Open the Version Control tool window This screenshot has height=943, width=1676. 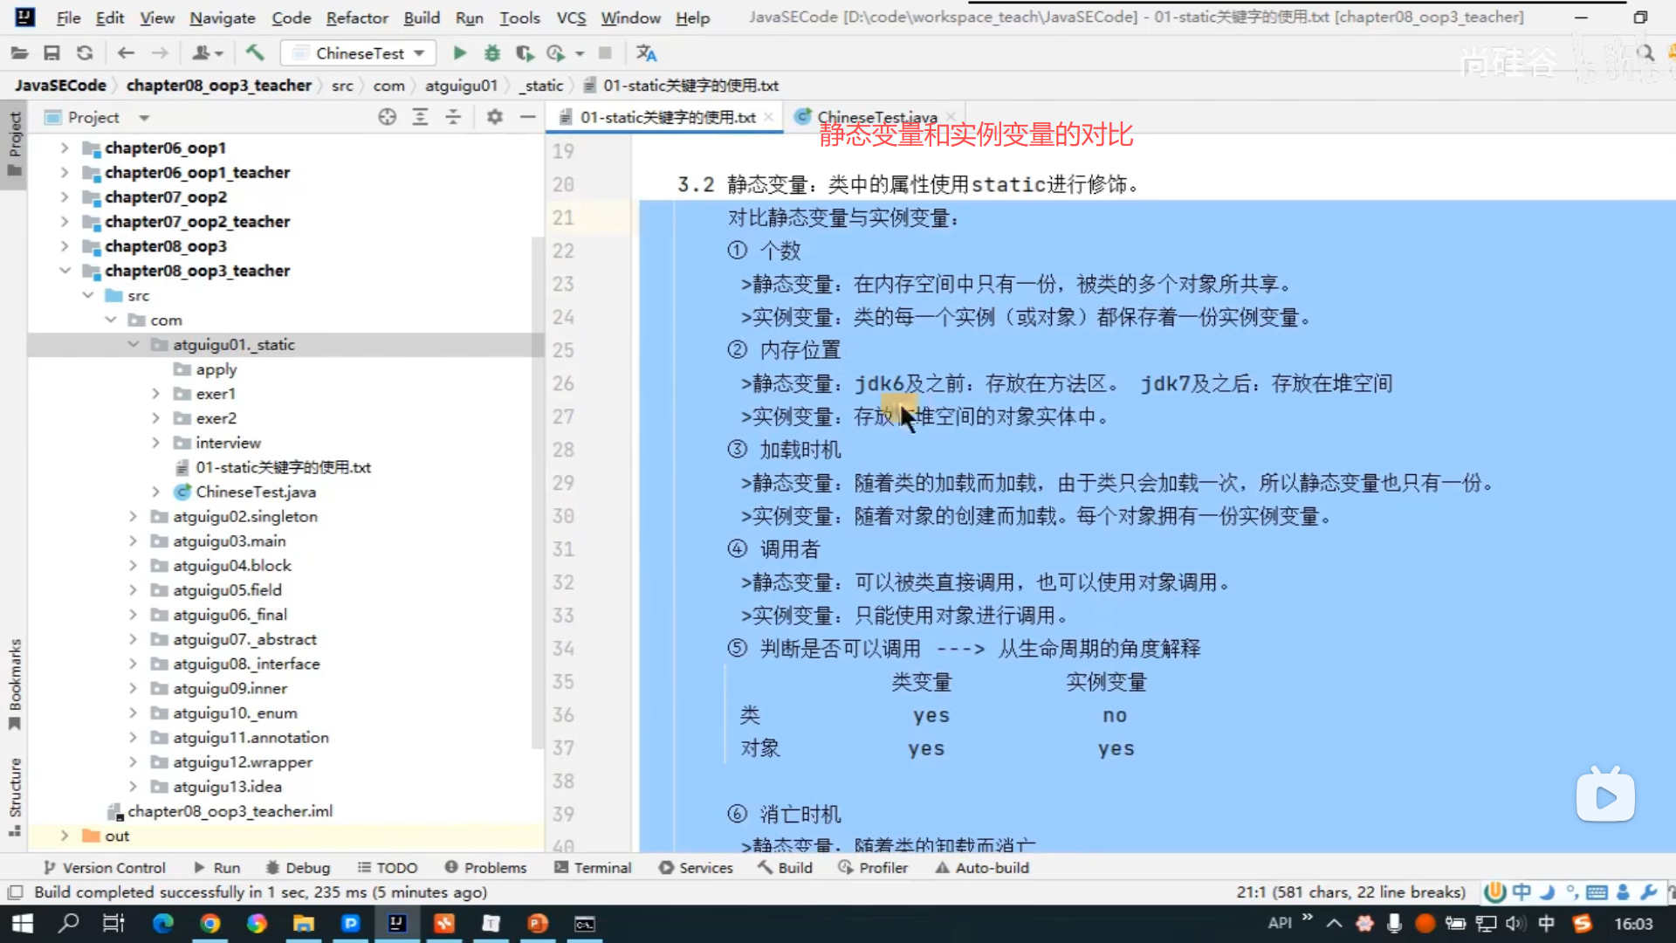pyautogui.click(x=105, y=868)
